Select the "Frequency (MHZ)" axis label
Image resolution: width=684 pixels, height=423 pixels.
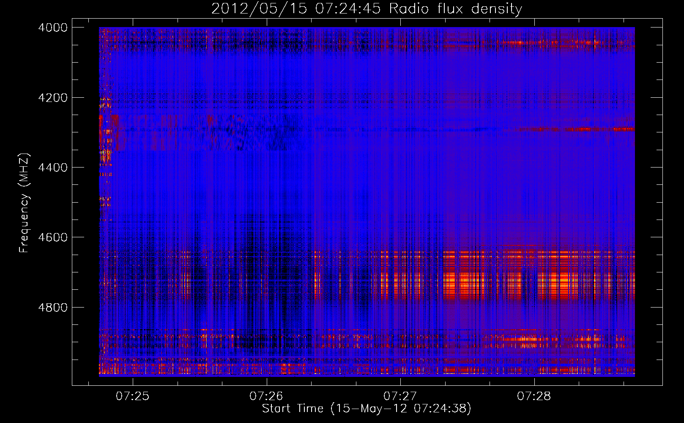[x=24, y=203]
